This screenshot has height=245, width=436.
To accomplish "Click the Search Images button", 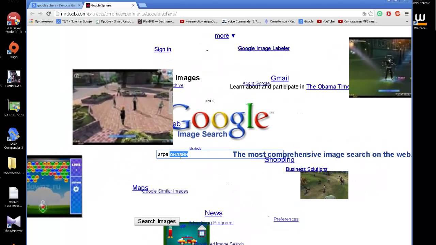I will (x=157, y=221).
